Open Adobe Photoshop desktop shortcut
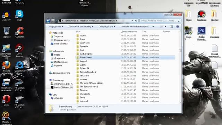222x125 pixels. (x=202, y=33)
